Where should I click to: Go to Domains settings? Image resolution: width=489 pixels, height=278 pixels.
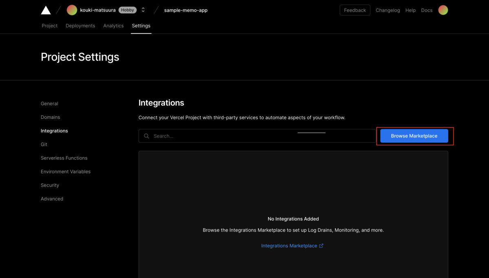click(x=50, y=117)
